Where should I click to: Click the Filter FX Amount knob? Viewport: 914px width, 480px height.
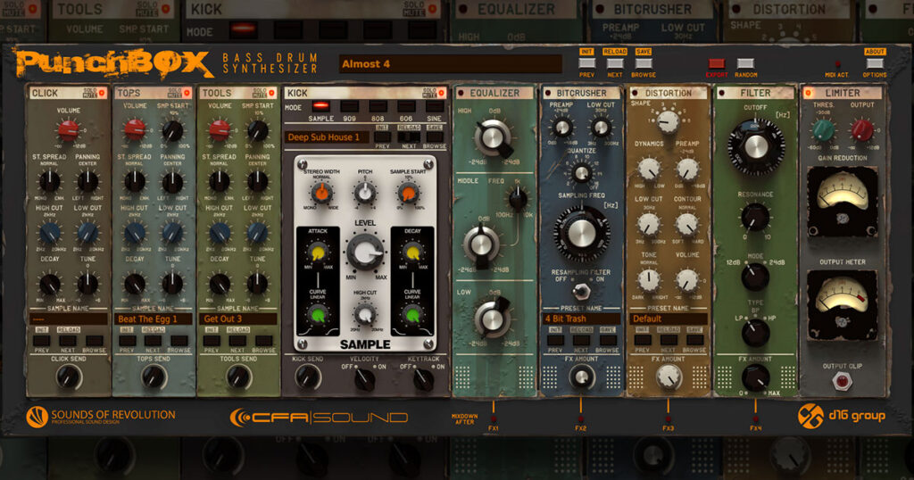coord(755,377)
